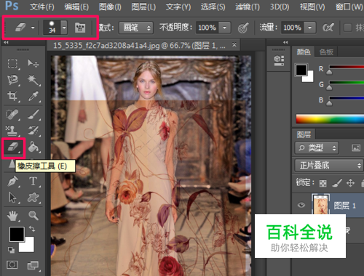Select the Lasso tool
This screenshot has width=364, height=276.
(x=12, y=80)
